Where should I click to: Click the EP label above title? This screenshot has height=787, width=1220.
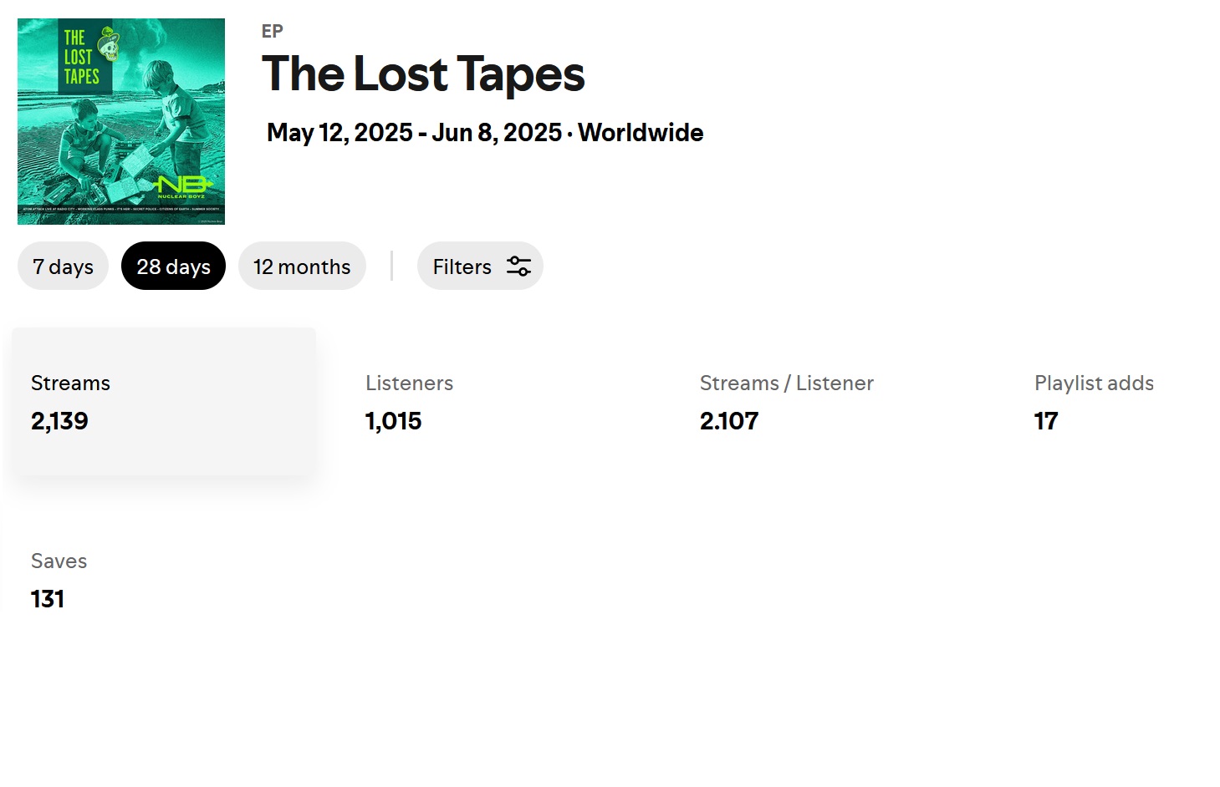272,32
